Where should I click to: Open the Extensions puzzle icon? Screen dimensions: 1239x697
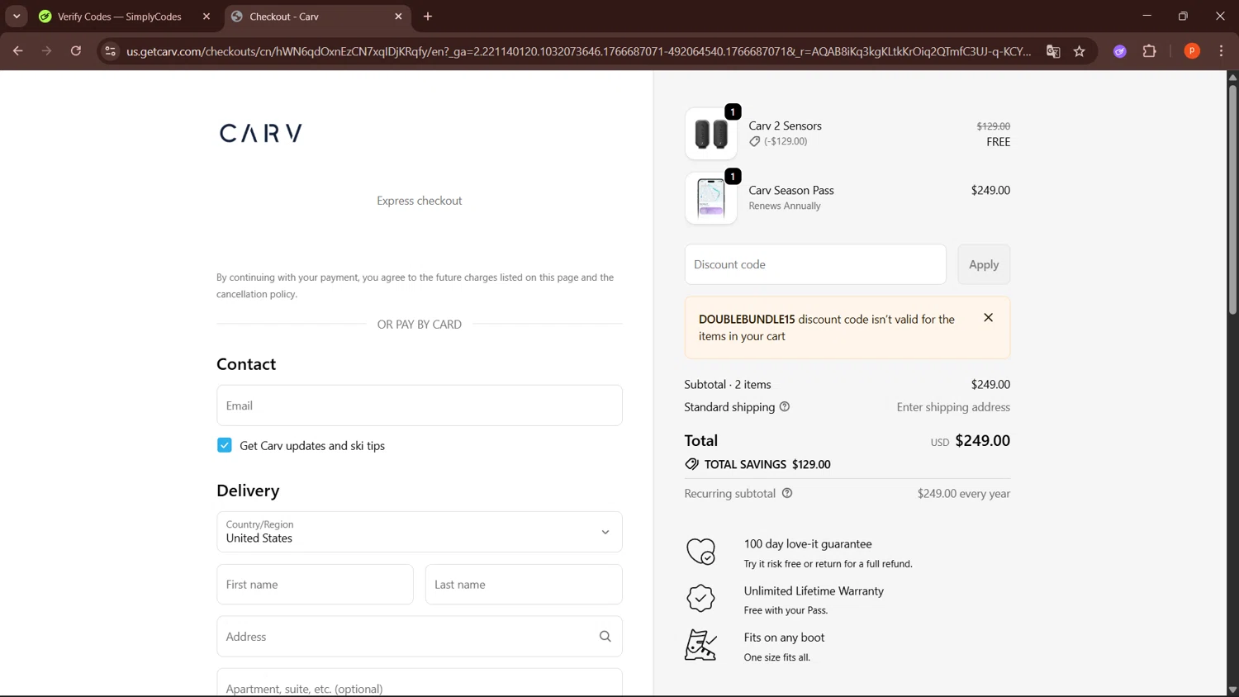pyautogui.click(x=1150, y=51)
